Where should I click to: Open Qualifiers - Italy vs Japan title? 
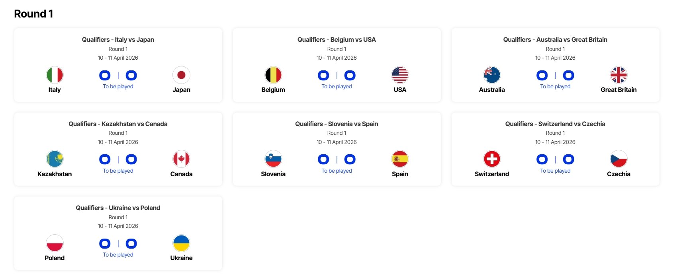coord(118,39)
